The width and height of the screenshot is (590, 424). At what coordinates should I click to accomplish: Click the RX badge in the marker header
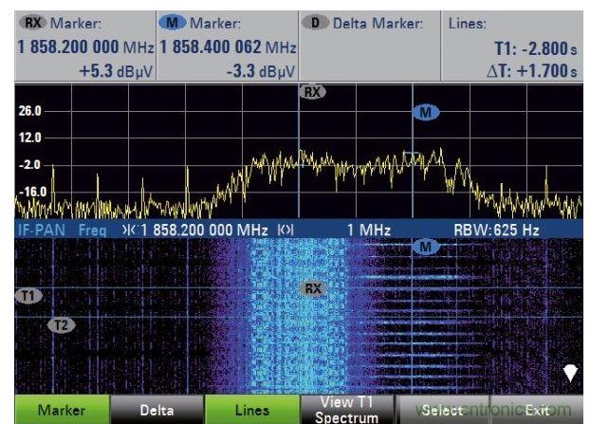[x=32, y=22]
